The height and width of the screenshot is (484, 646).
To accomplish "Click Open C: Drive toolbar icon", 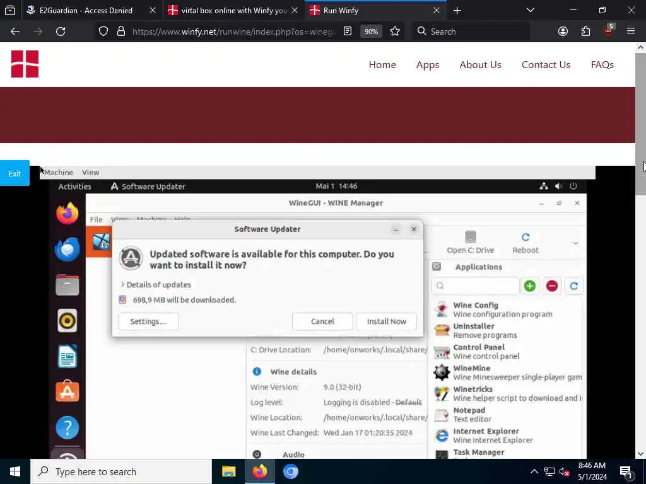I will pos(471,243).
